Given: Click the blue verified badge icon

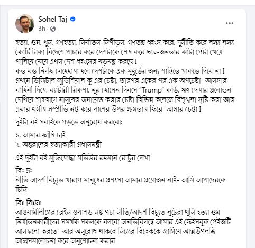Looking at the screenshot, I should [72, 19].
